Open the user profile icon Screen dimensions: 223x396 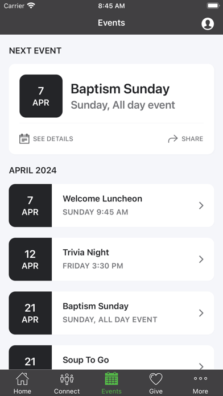tap(208, 24)
